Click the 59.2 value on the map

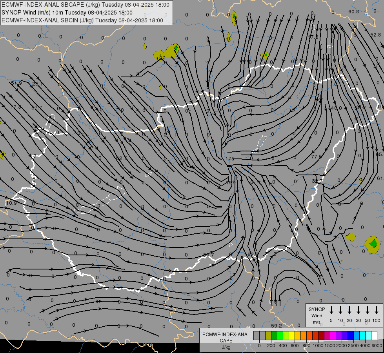click(x=277, y=326)
